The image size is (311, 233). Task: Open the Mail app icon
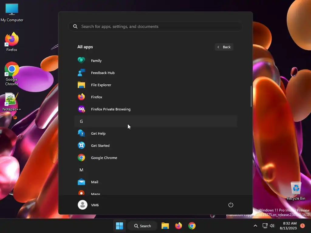[x=81, y=182]
